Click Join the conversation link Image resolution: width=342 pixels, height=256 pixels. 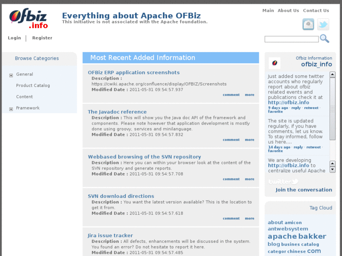point(304,190)
